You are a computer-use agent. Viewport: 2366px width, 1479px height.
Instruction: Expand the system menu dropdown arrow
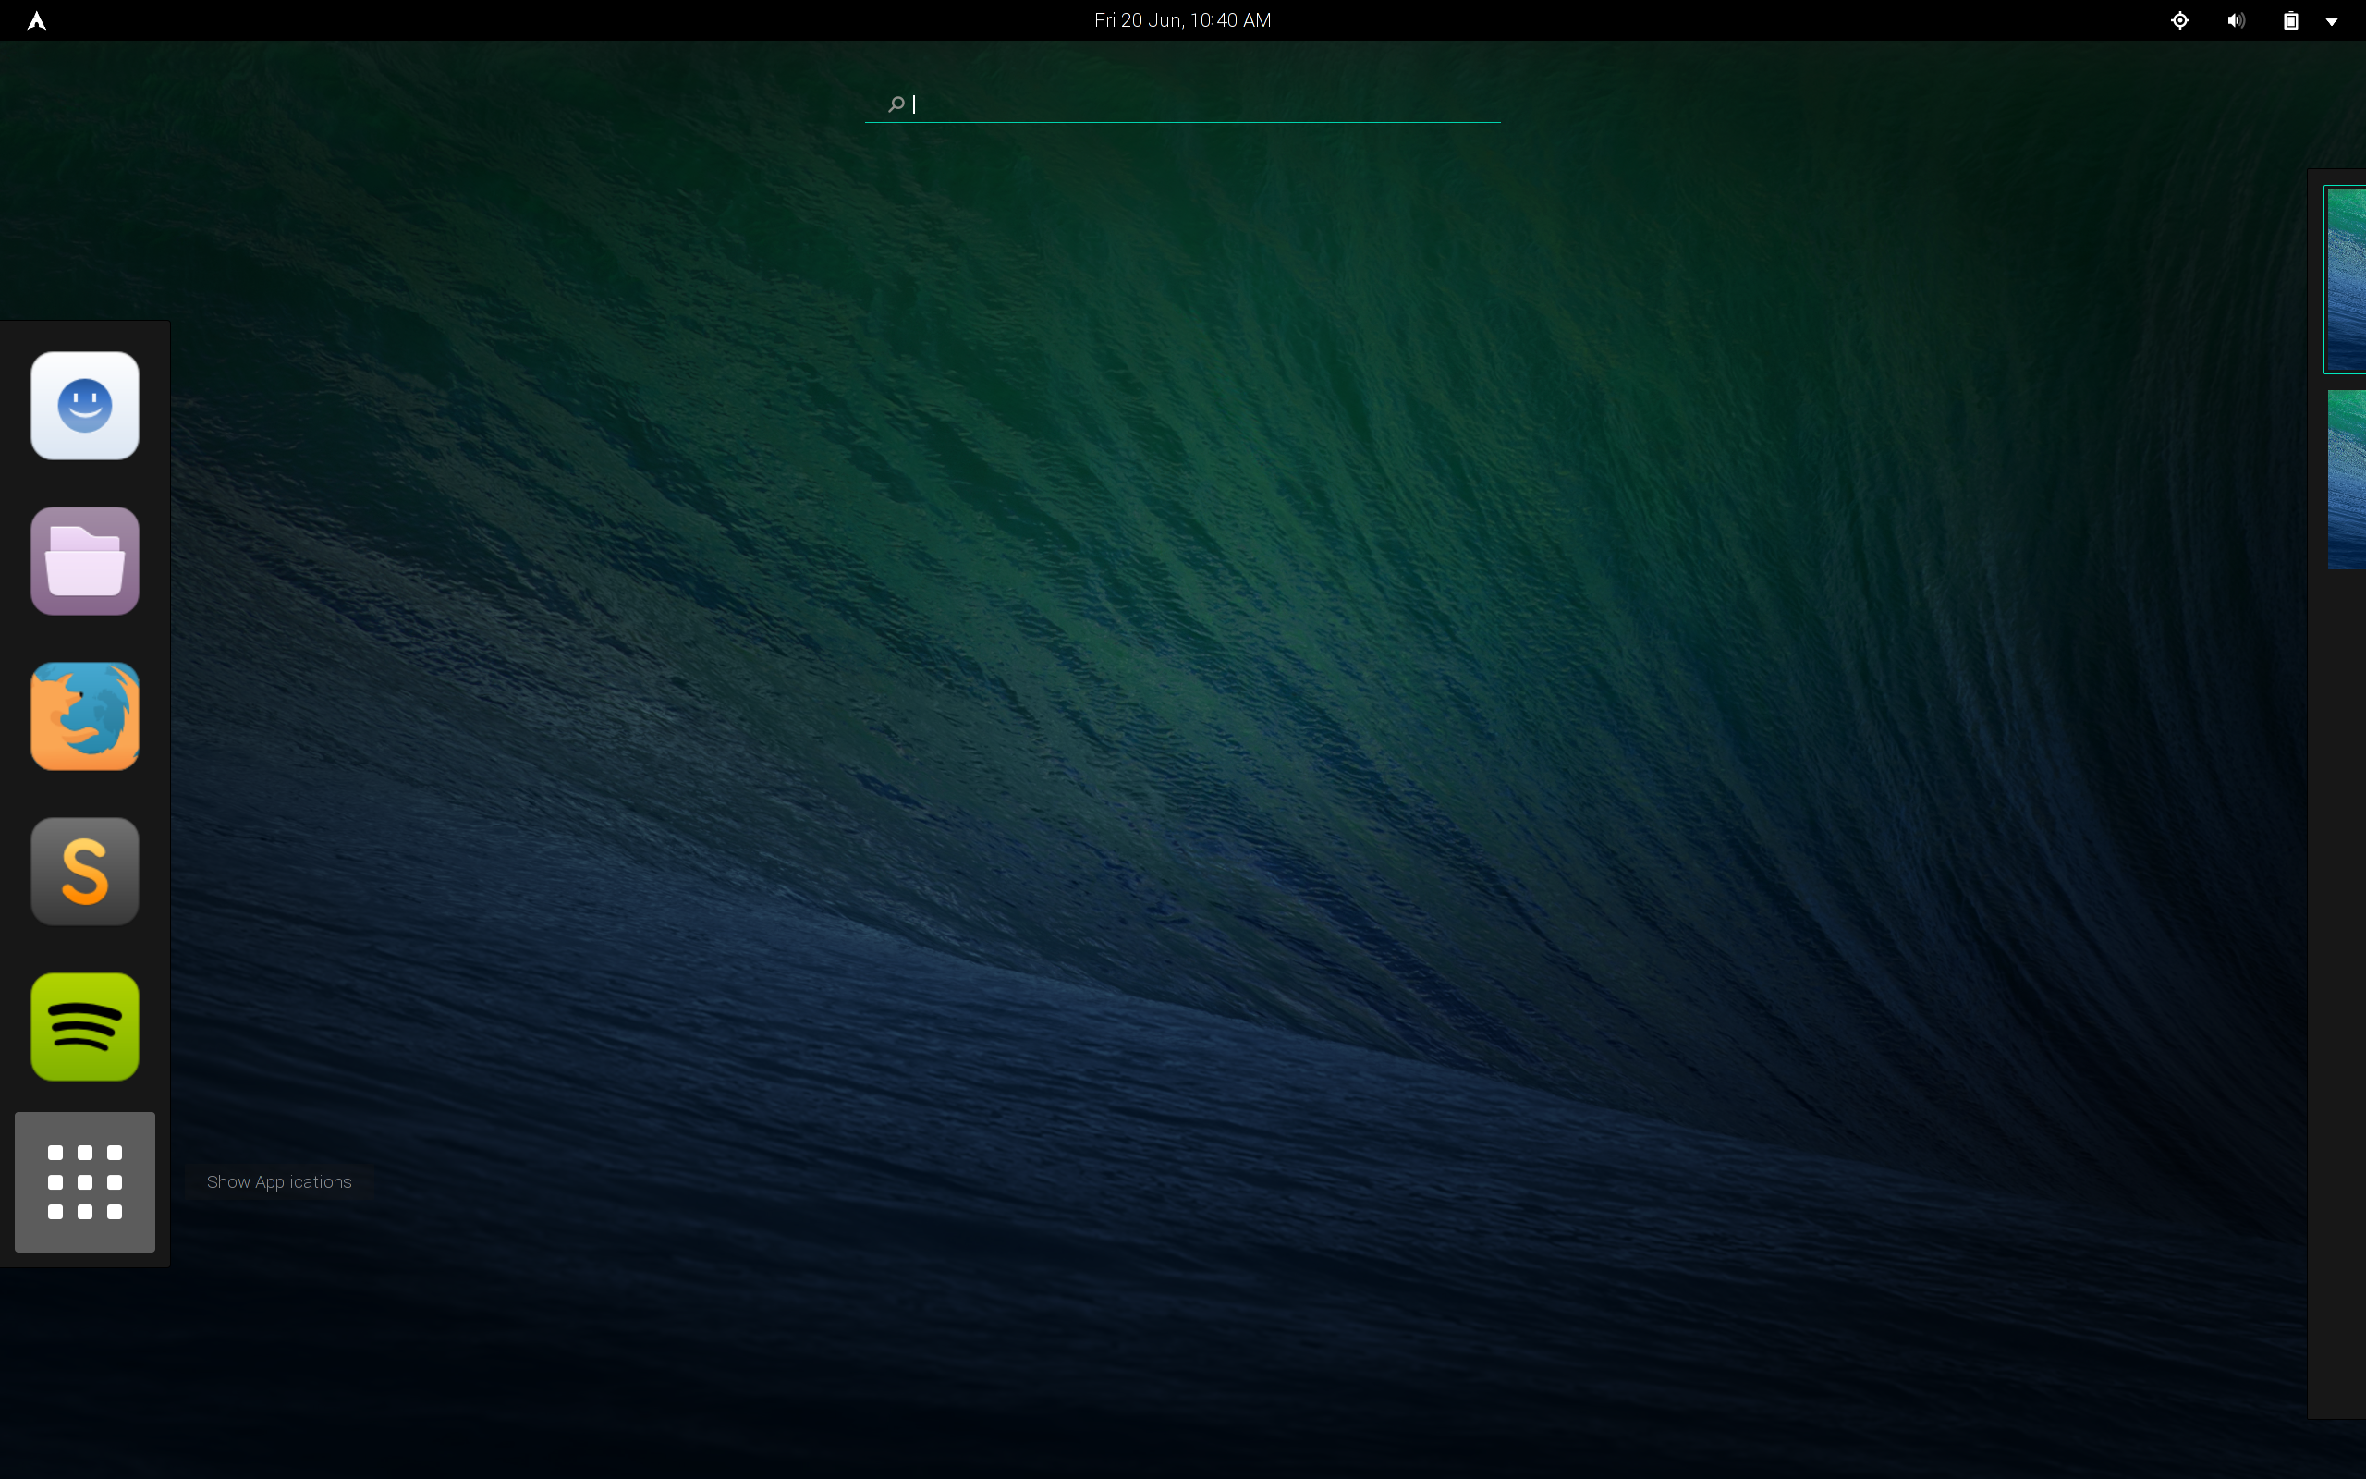coord(2332,21)
